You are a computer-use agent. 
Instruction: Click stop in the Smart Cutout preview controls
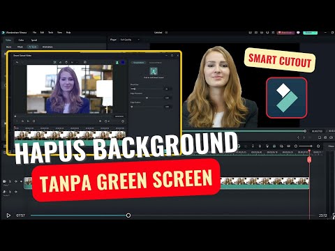[x=34, y=121]
